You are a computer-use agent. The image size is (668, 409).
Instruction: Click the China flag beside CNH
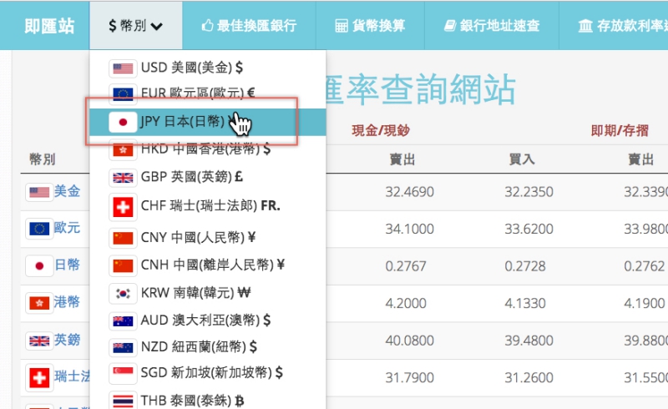tap(123, 265)
